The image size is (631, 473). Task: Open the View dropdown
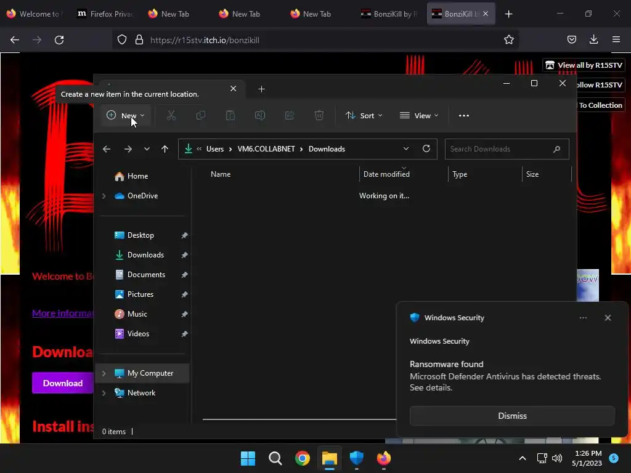click(x=419, y=115)
